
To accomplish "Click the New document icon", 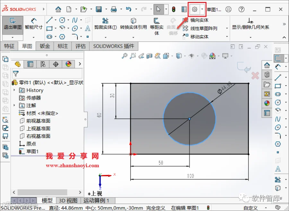I will pos(69,9).
